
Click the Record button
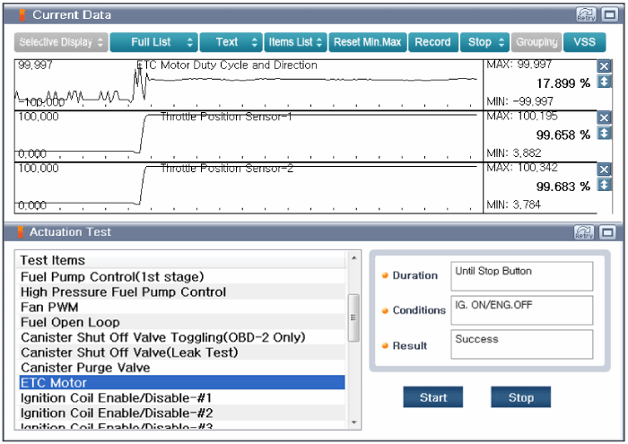pyautogui.click(x=433, y=42)
